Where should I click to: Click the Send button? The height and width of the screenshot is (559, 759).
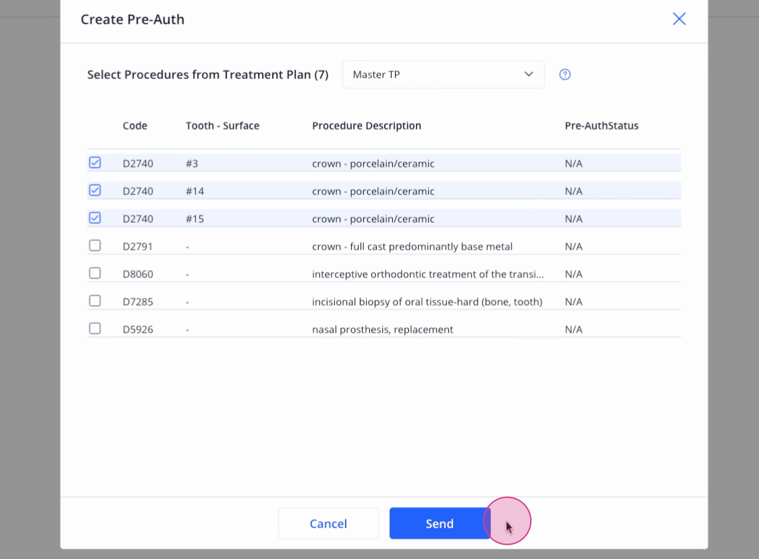[440, 523]
